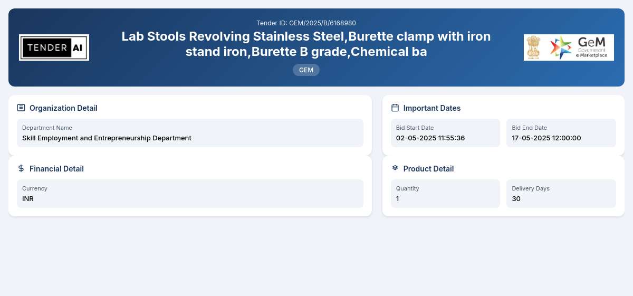Click the Lab Stools tender title
This screenshot has width=633, height=296.
306,44
